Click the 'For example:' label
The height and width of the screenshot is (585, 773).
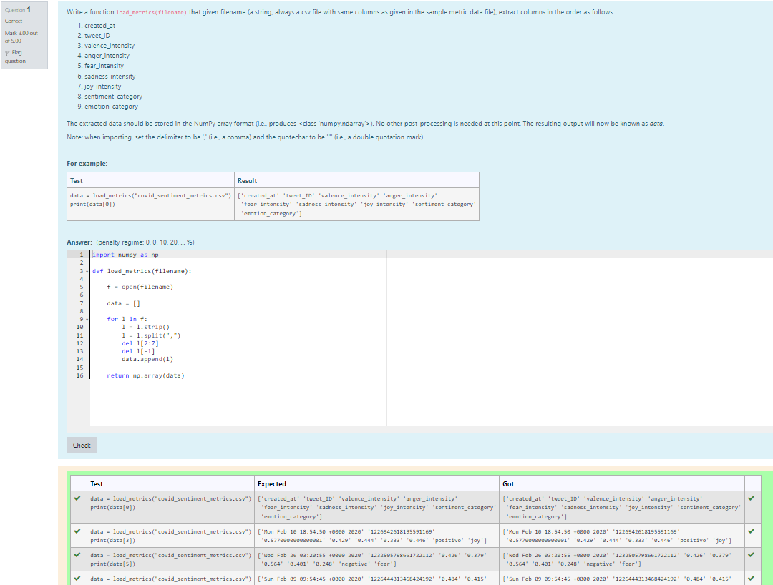click(87, 164)
